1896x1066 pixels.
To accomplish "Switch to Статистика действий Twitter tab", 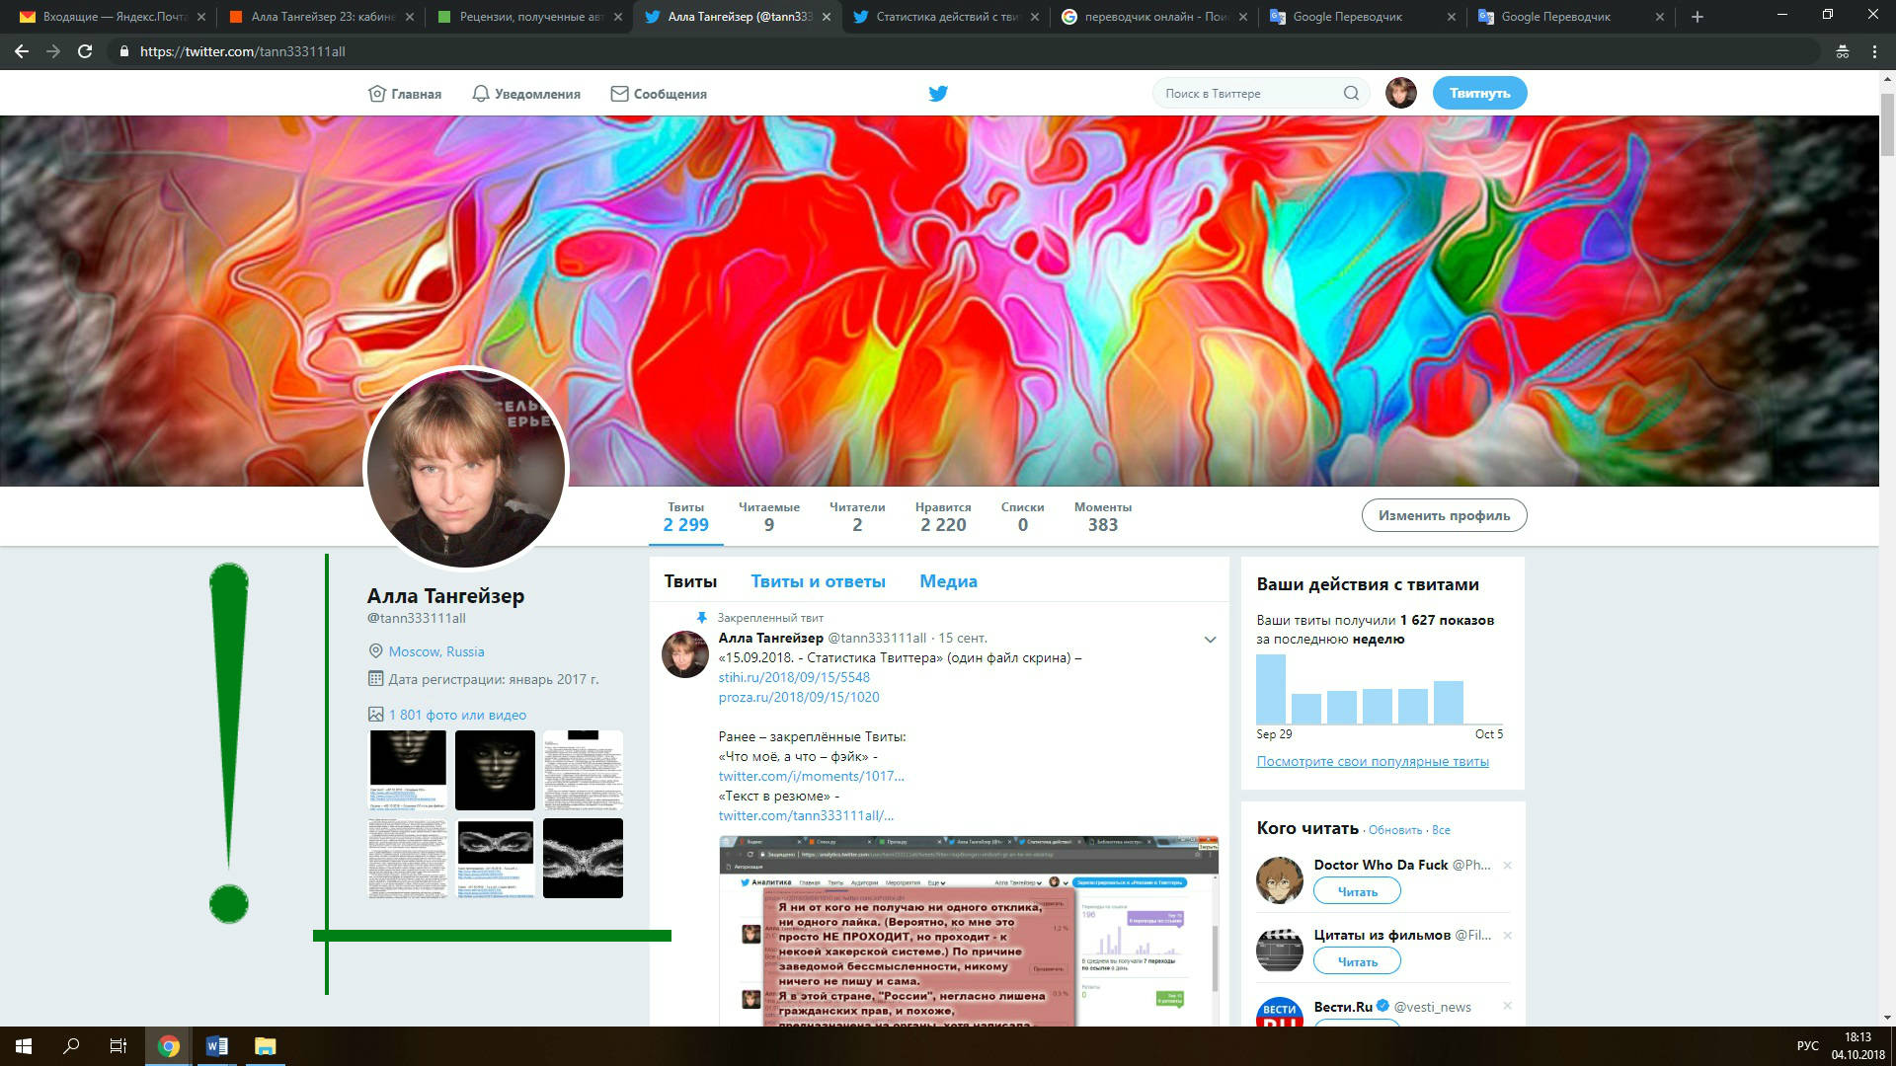I will point(946,17).
